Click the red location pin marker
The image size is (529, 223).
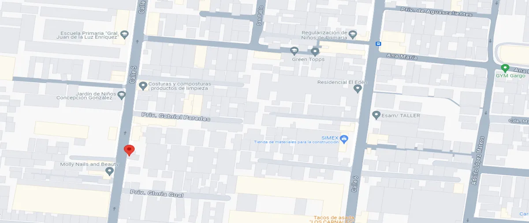(128, 150)
